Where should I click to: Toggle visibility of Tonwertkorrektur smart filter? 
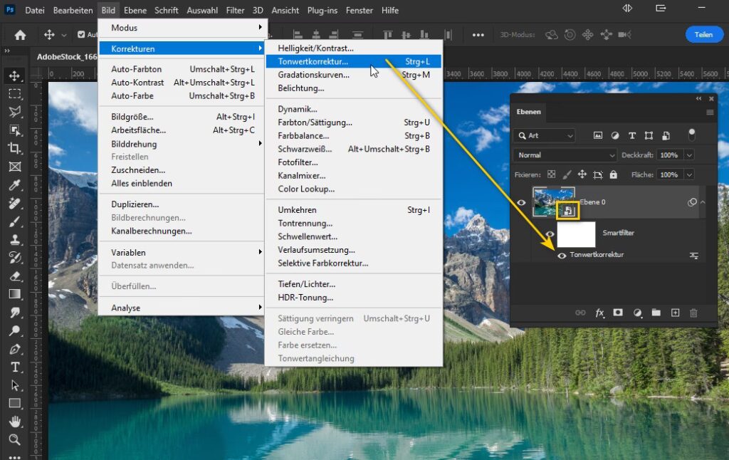562,255
